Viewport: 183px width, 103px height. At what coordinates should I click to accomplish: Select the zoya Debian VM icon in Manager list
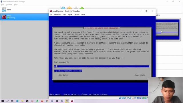click(x=4, y=17)
